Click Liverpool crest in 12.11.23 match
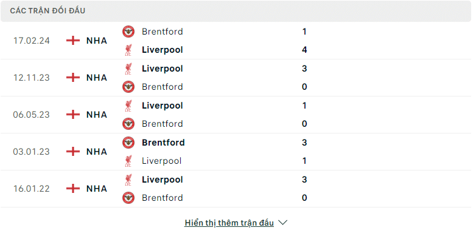This screenshot has width=473, height=236. click(x=128, y=69)
